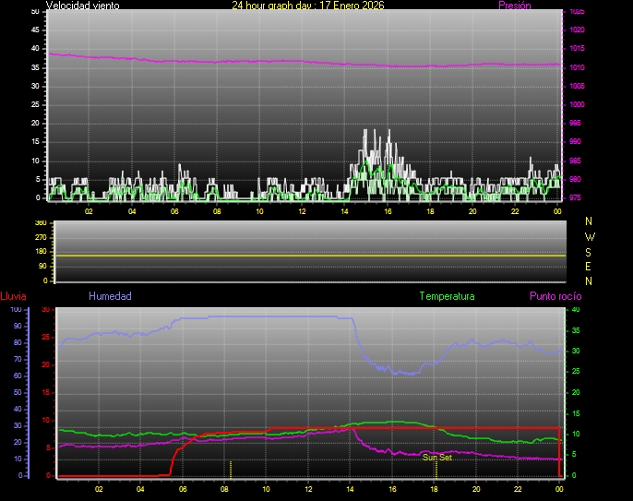
Task: Click the 'S' compass letter
Action: pos(590,251)
